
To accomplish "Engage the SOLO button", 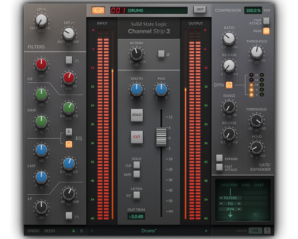I will (136, 115).
